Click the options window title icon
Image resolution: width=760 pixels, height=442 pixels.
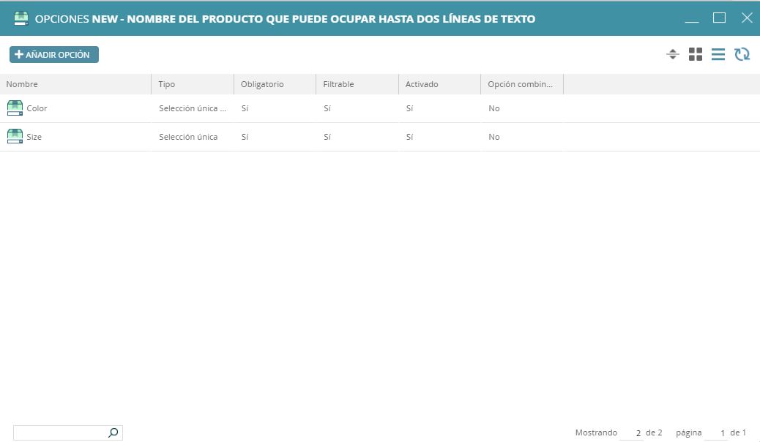coord(21,19)
